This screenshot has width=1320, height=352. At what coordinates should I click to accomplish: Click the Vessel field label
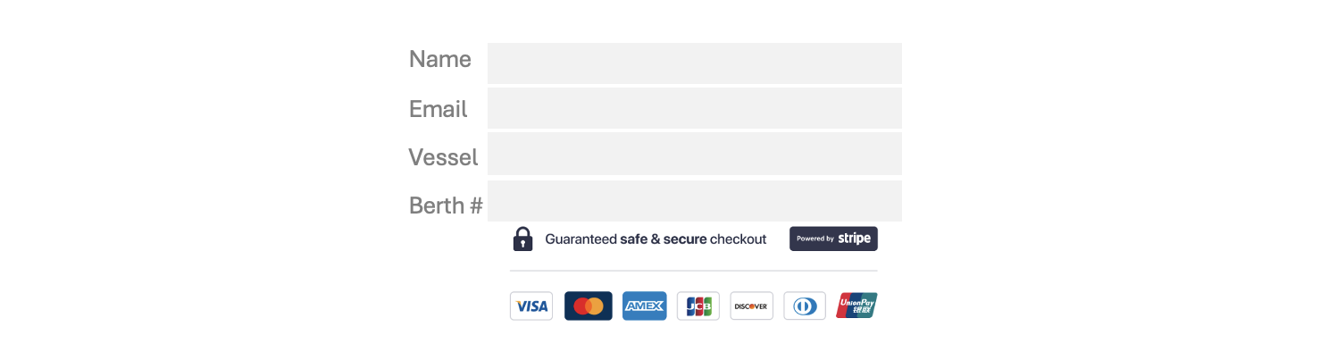point(444,157)
